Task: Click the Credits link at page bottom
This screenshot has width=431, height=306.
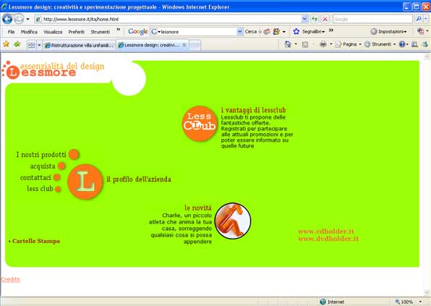Action: pyautogui.click(x=10, y=279)
